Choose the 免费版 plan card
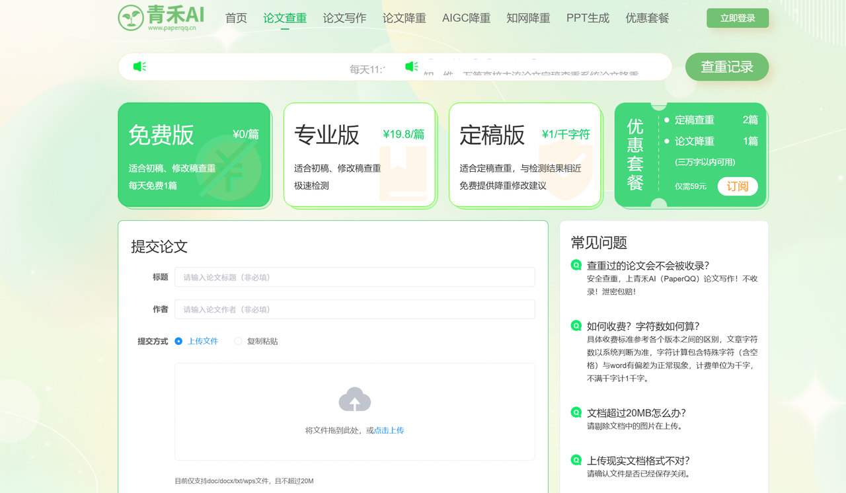846x493 pixels. point(194,155)
